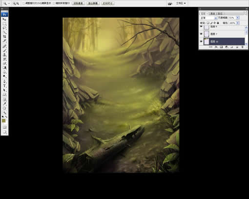Click zoom in option in options bar

point(15,3)
